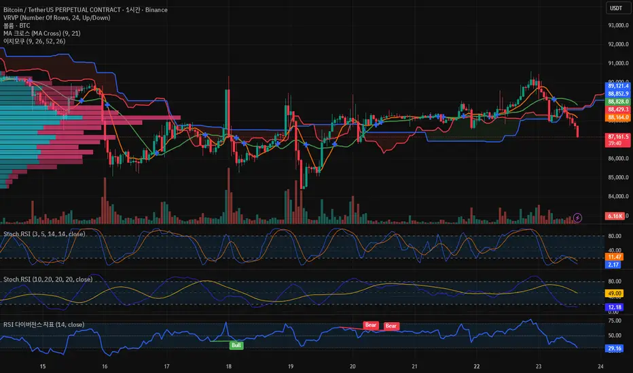Click the 49.00 Stoch RSI value

point(615,294)
